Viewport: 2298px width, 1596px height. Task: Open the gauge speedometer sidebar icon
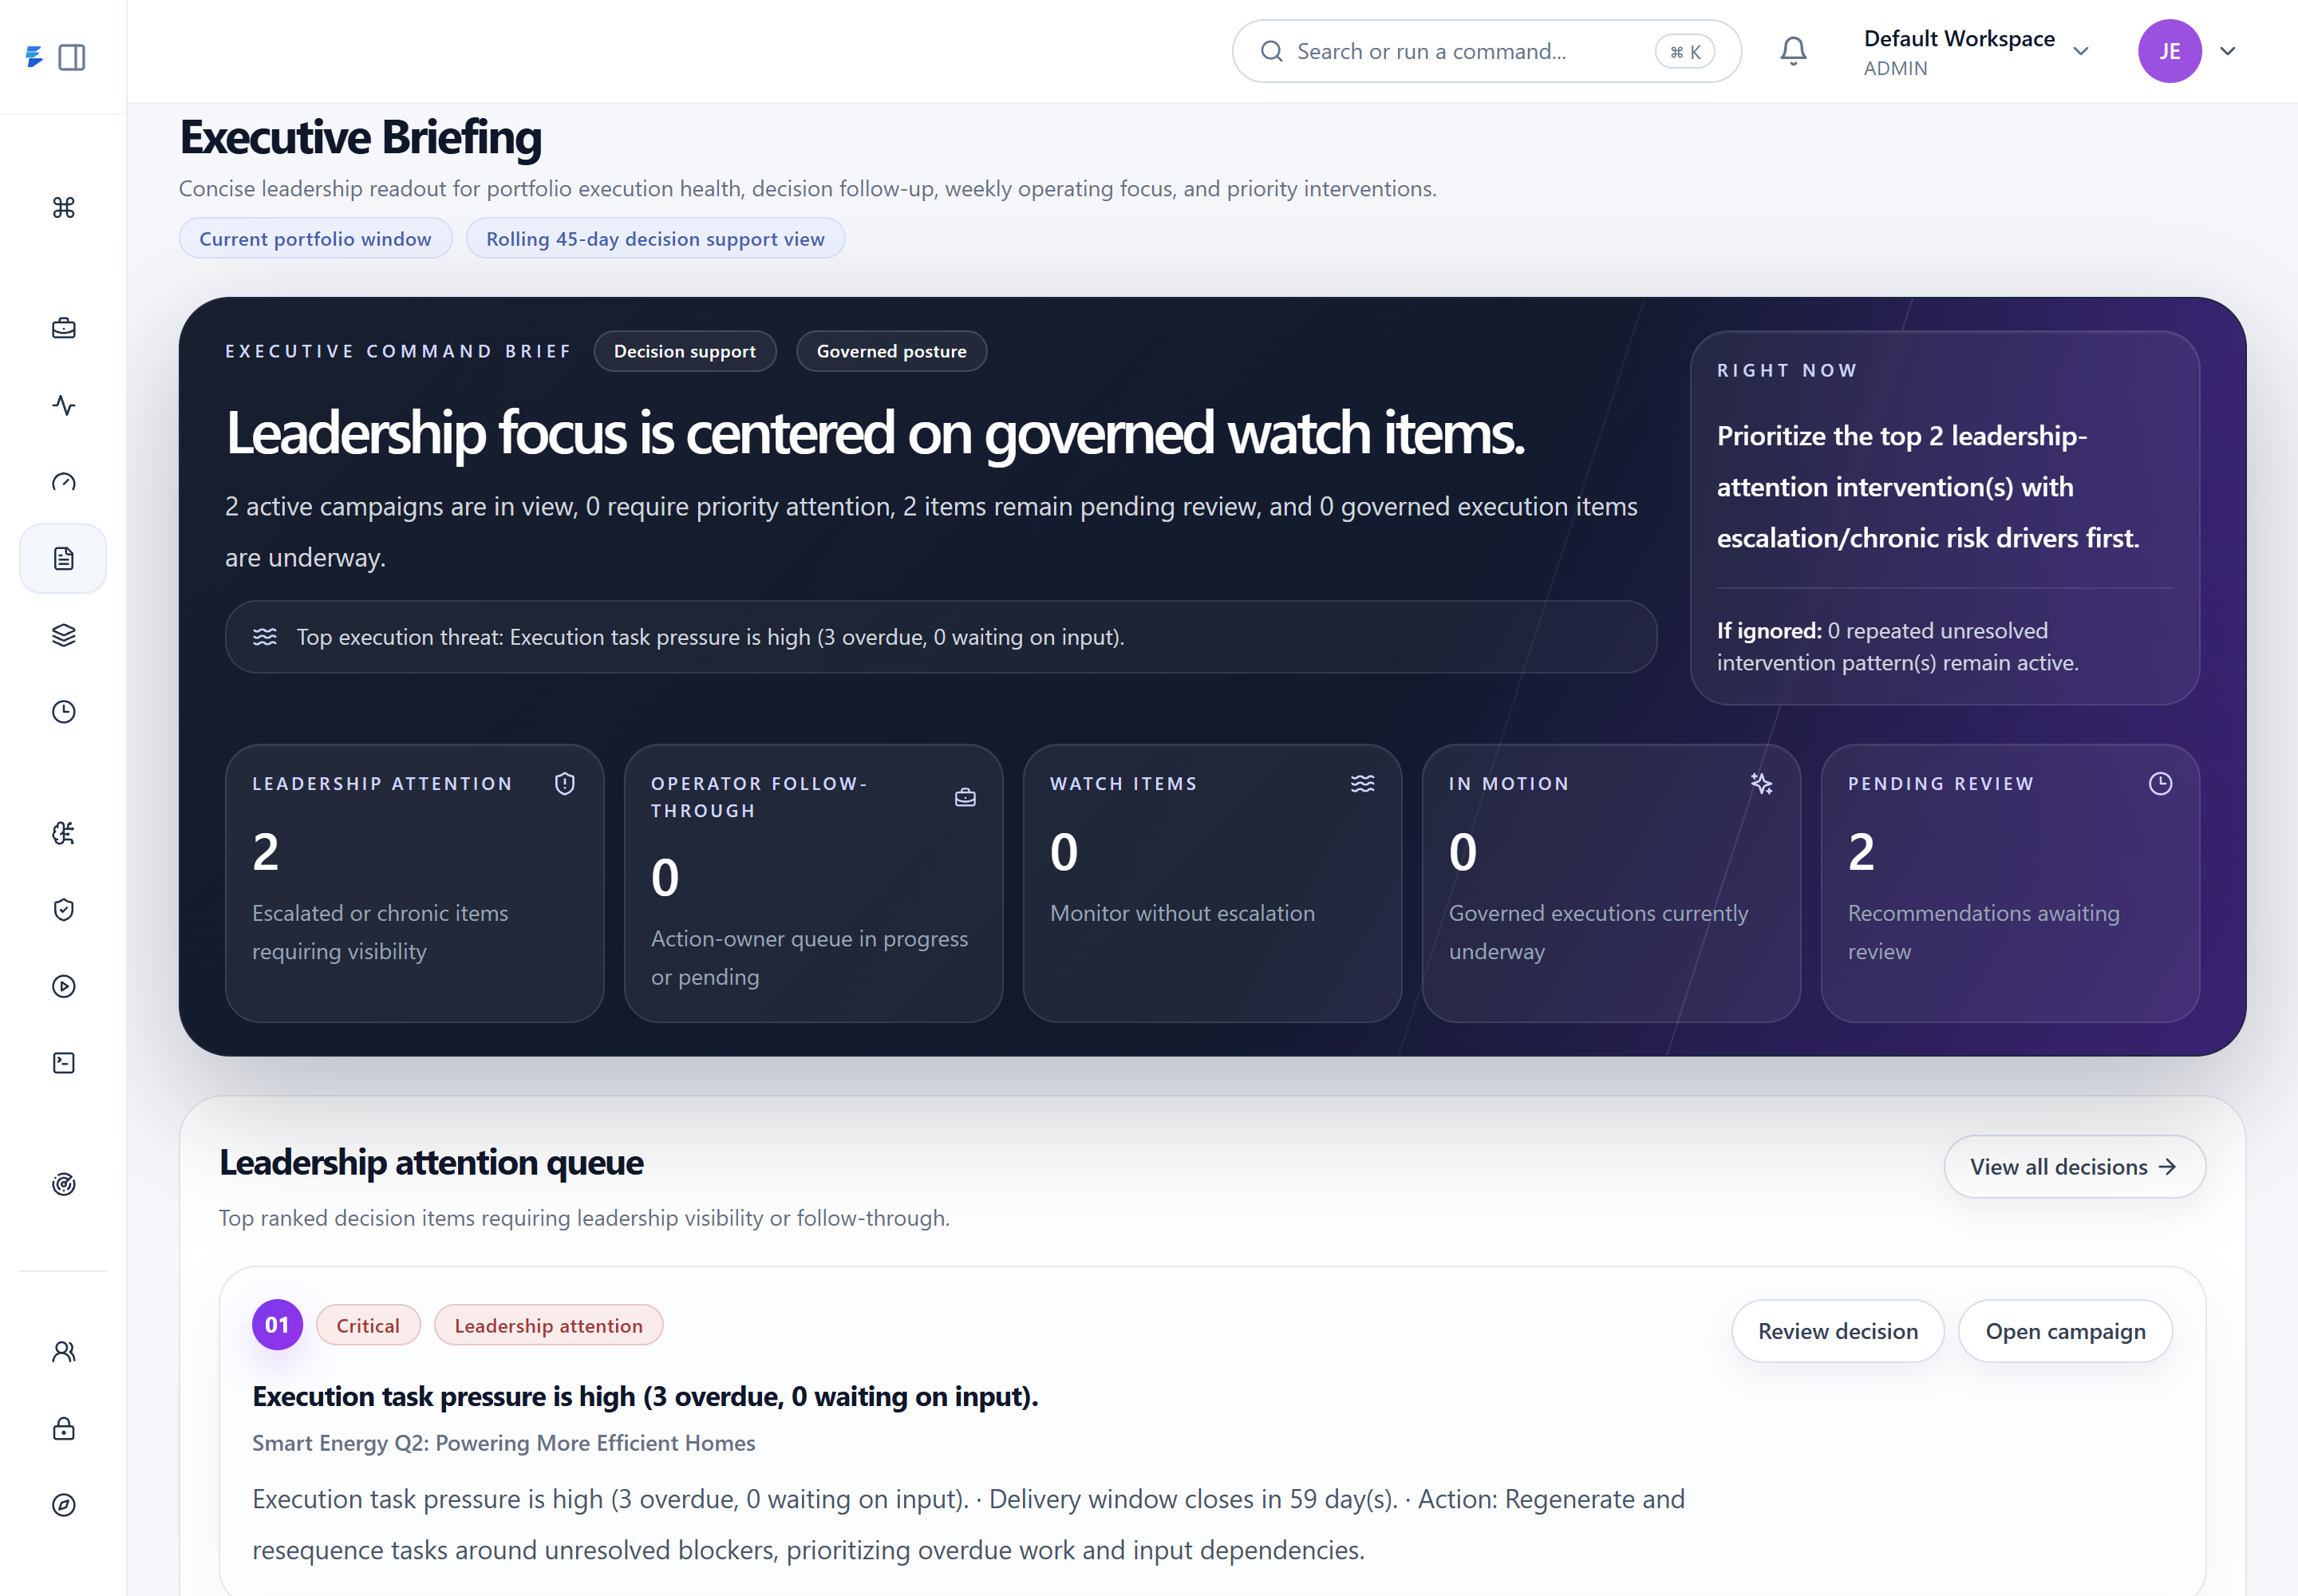click(64, 482)
